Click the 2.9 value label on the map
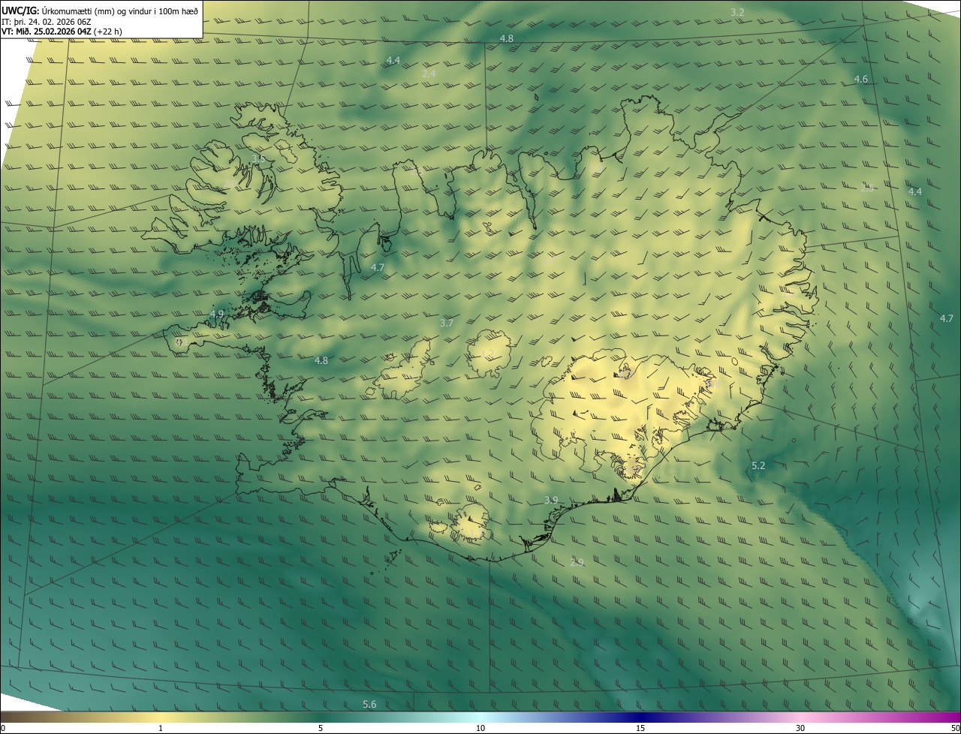 (x=577, y=562)
